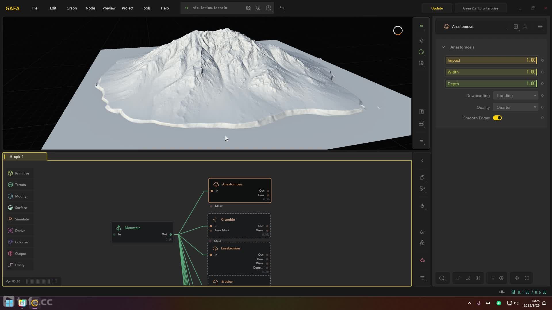Click the hamburger menu icon in properties header

540,26
